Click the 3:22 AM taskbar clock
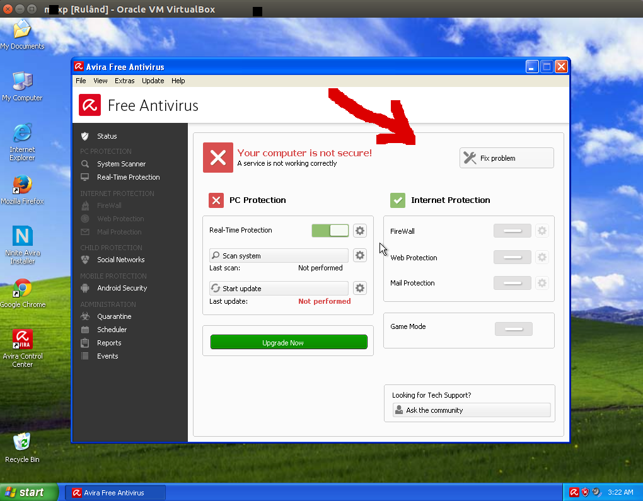The image size is (643, 501). tap(620, 492)
